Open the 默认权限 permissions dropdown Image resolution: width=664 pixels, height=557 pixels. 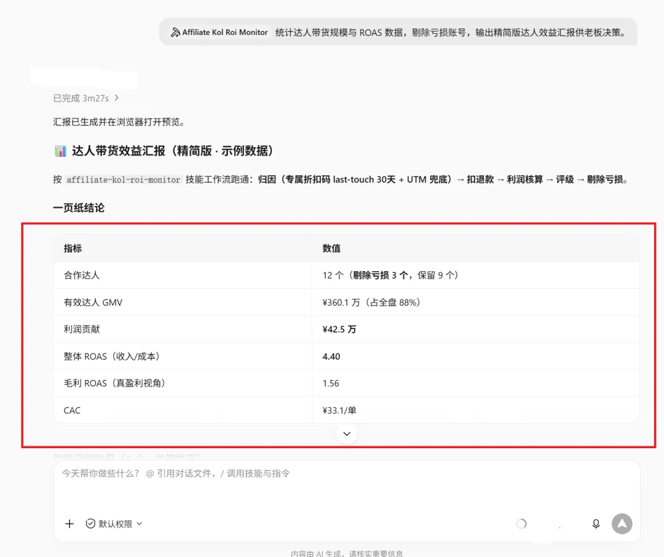click(114, 524)
